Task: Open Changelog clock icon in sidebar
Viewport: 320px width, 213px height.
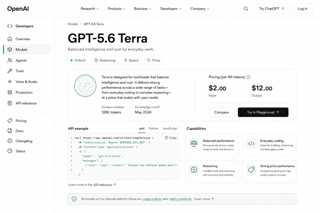Action: (x=10, y=141)
